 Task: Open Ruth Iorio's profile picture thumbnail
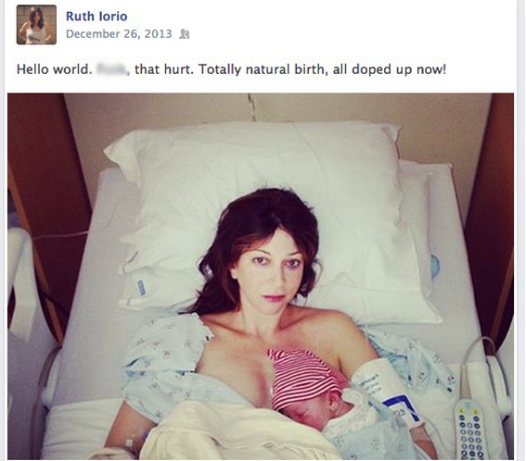36,24
